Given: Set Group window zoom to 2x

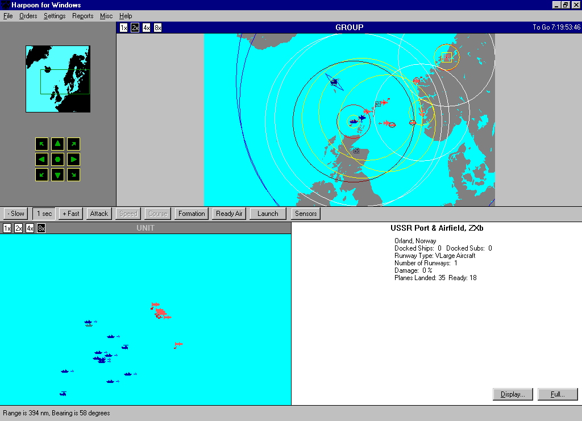Looking at the screenshot, I should click(135, 28).
